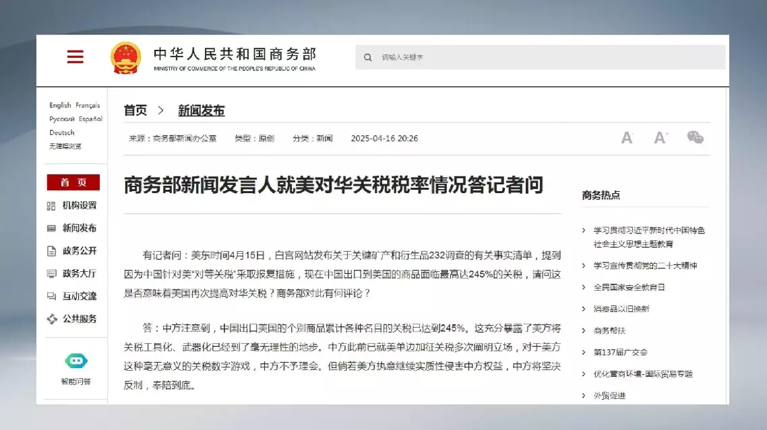Image resolution: width=767 pixels, height=430 pixels.
Task: Open 第137届广交会 link
Action: coord(620,353)
